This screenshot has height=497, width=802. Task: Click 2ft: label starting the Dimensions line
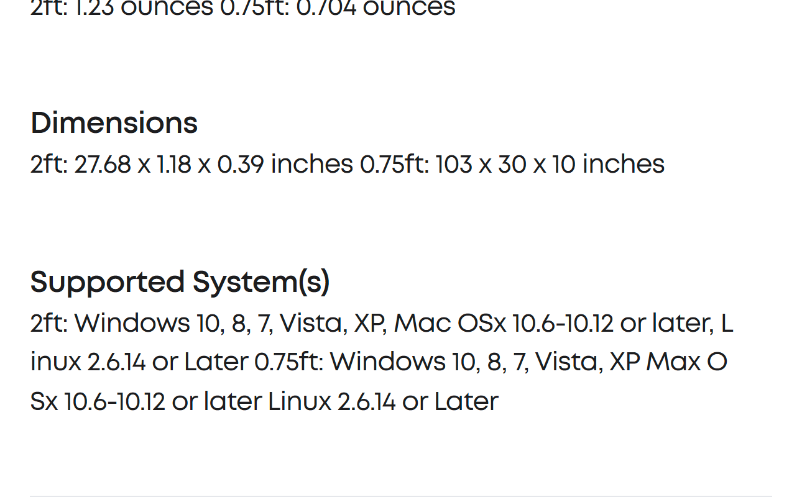click(x=48, y=165)
